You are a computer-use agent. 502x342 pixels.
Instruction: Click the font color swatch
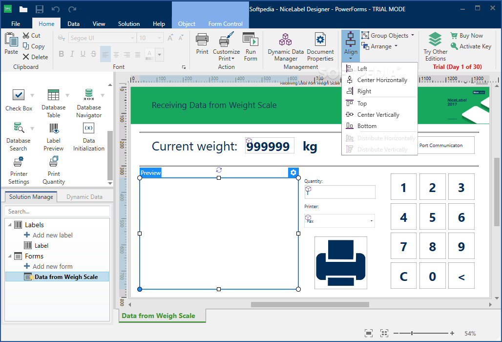pos(149,54)
